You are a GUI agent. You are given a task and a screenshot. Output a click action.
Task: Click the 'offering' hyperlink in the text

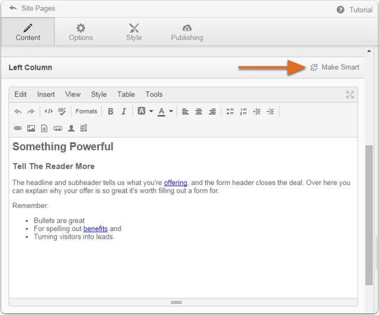pyautogui.click(x=175, y=183)
